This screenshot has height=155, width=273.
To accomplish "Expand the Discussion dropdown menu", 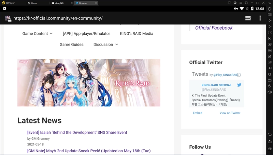I will coord(106,45).
